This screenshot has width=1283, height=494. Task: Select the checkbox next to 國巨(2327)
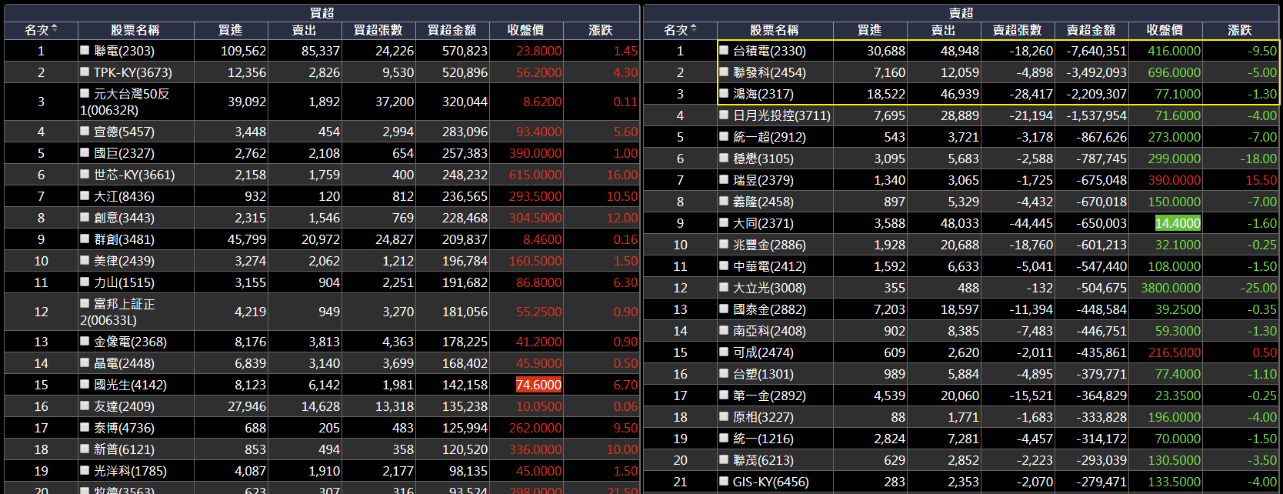85,152
